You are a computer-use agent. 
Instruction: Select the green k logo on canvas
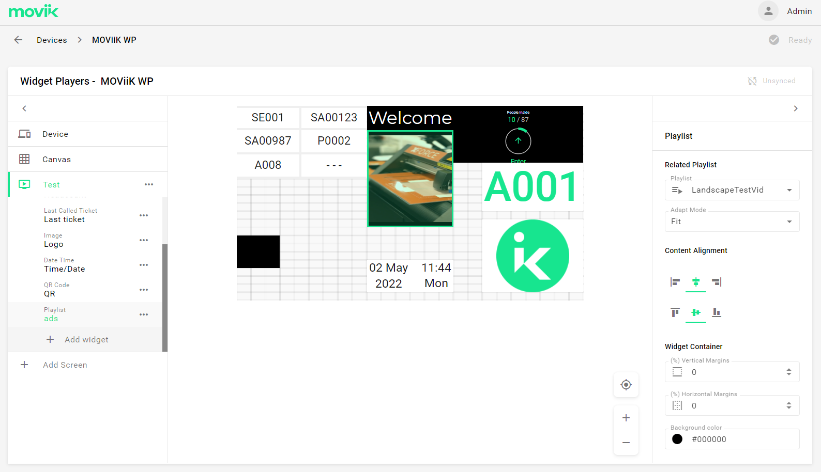click(x=533, y=256)
